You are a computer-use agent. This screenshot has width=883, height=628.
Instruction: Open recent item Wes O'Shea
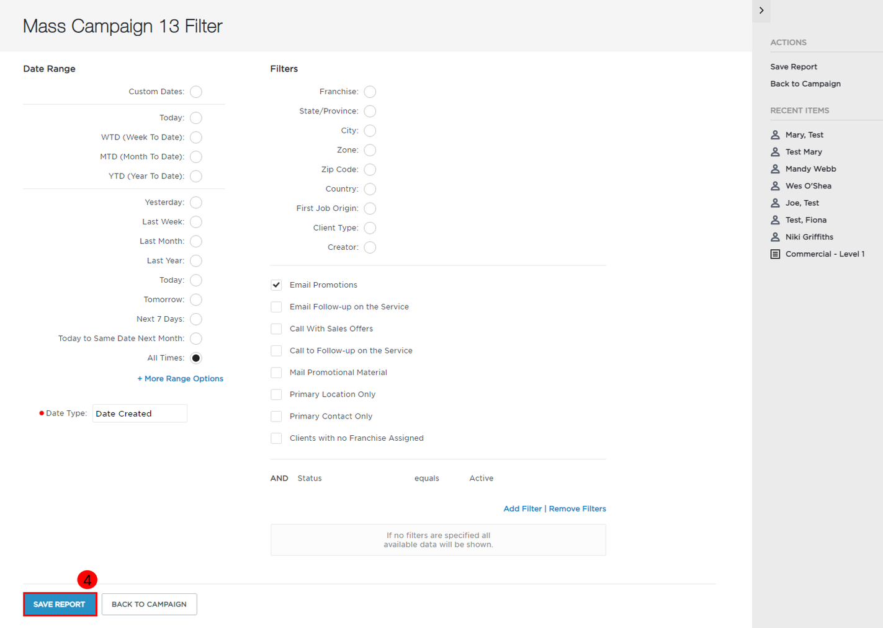808,186
